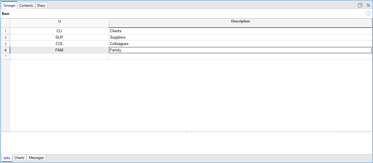Select row number 3 header

tap(6, 44)
